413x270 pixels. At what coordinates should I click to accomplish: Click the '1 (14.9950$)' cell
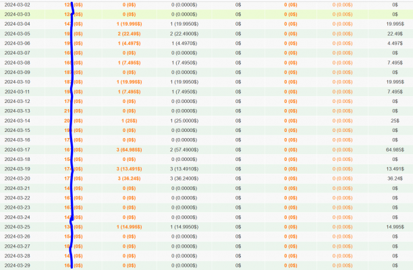pyautogui.click(x=184, y=227)
